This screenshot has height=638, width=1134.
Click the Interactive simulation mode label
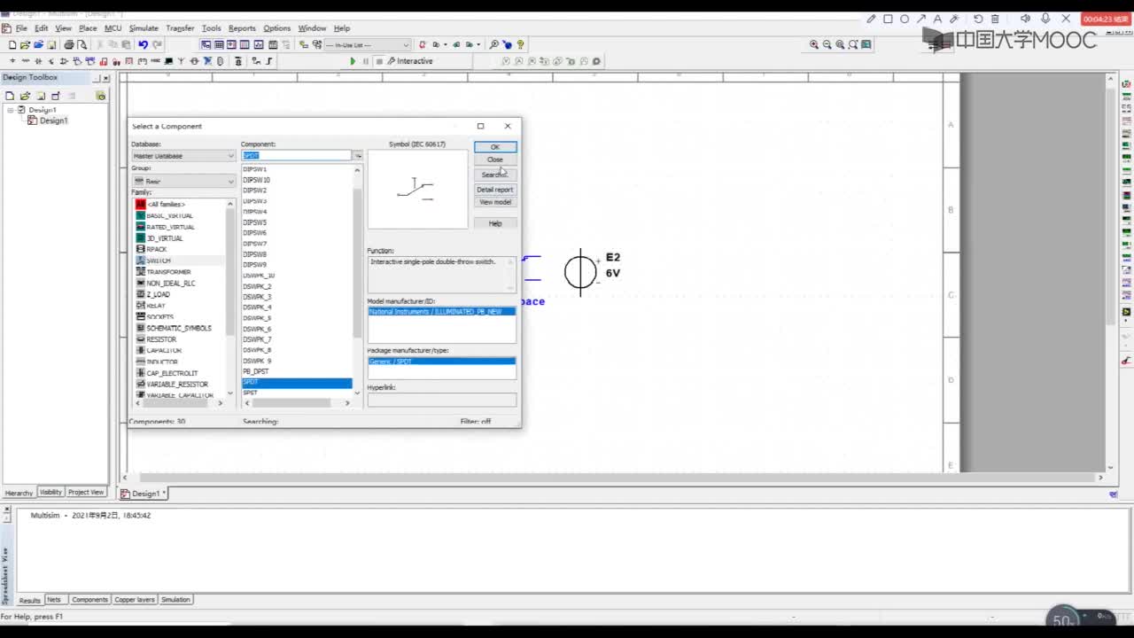[415, 61]
